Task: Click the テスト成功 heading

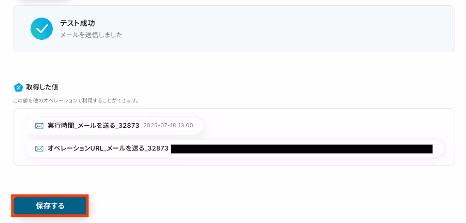Action: [x=77, y=23]
